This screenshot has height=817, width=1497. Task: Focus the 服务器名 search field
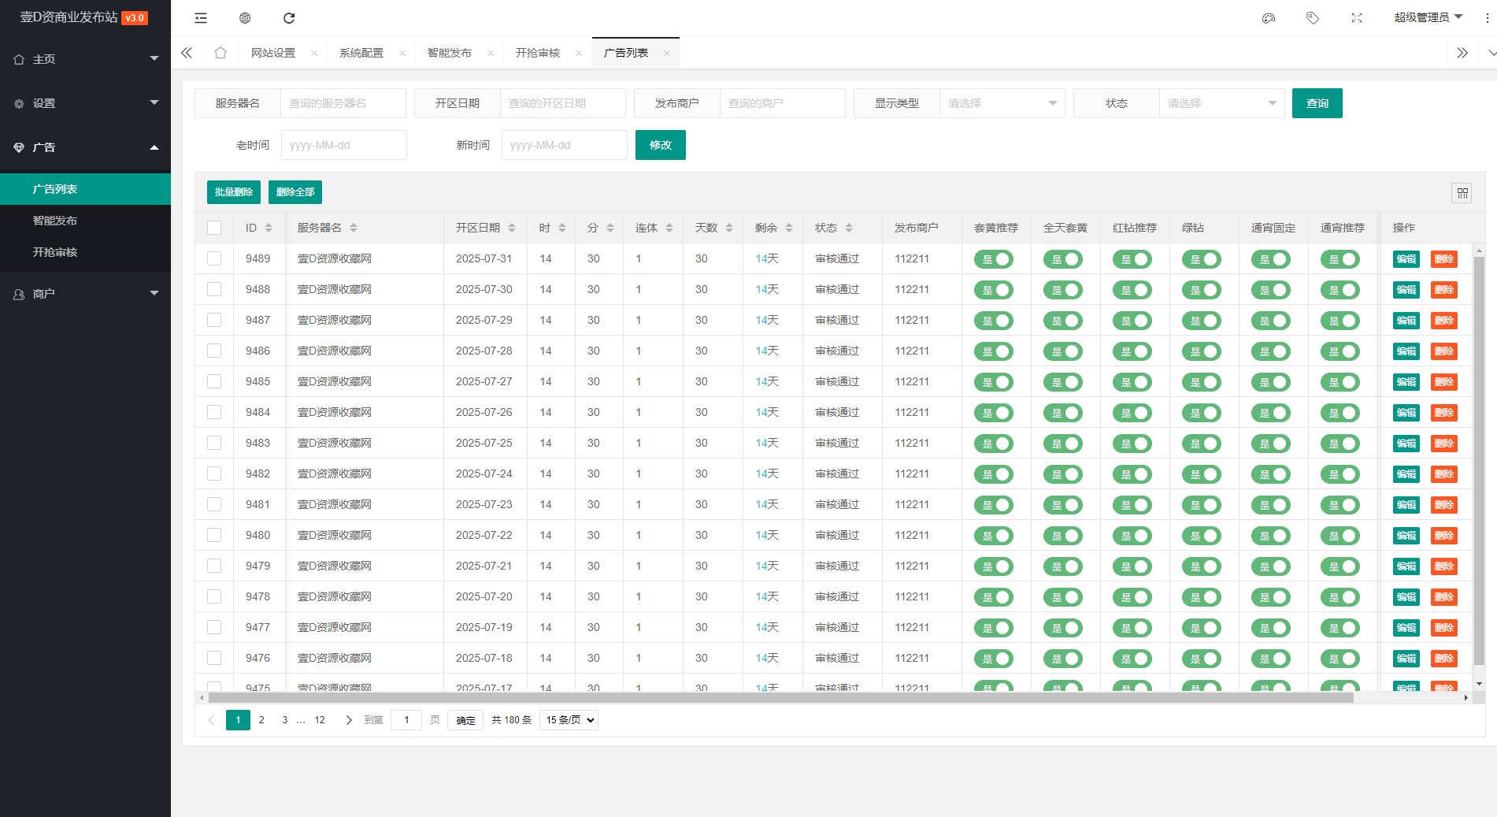tap(343, 103)
